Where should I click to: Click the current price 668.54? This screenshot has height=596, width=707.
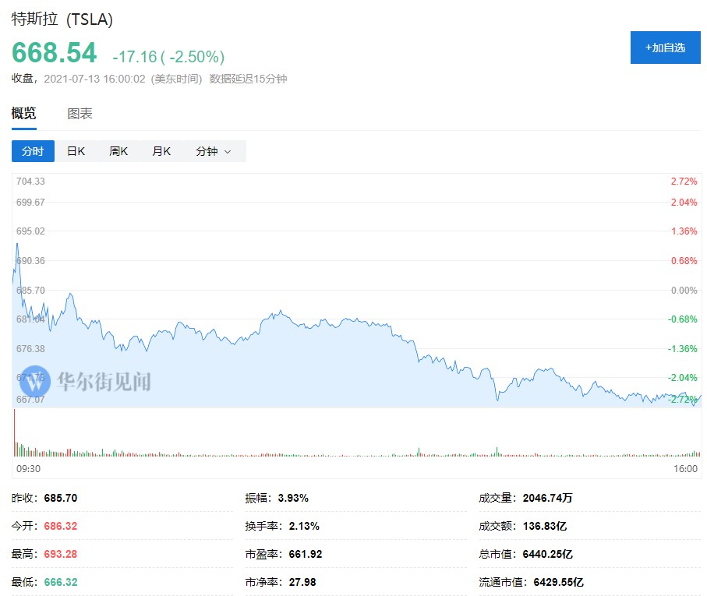54,53
